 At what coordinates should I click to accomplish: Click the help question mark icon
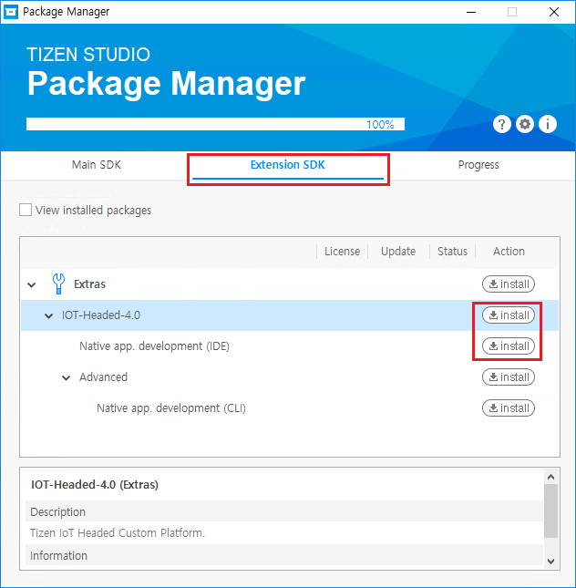point(501,125)
